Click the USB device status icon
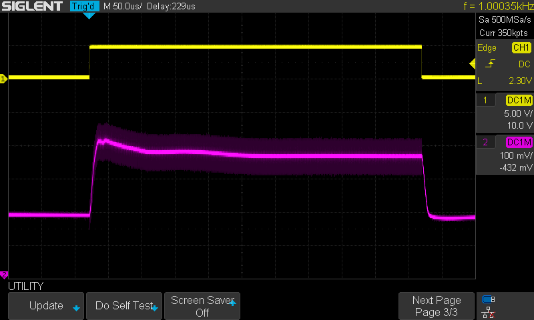Image resolution: width=534 pixels, height=320 pixels. point(489,299)
